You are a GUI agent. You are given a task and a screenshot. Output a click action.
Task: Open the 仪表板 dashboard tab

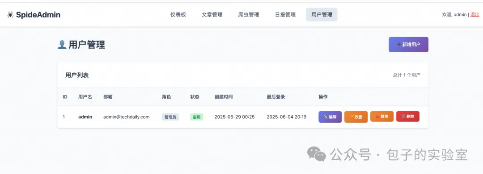(x=178, y=14)
